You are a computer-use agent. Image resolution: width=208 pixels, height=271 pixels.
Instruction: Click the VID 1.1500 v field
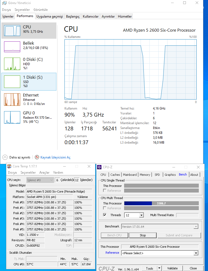pyautogui.click(x=35, y=235)
